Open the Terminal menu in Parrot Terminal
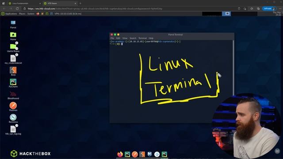Screen dimensions: 283x159 click(142, 38)
